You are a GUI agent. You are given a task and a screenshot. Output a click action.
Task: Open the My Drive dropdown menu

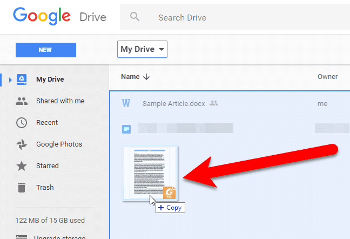tap(142, 49)
